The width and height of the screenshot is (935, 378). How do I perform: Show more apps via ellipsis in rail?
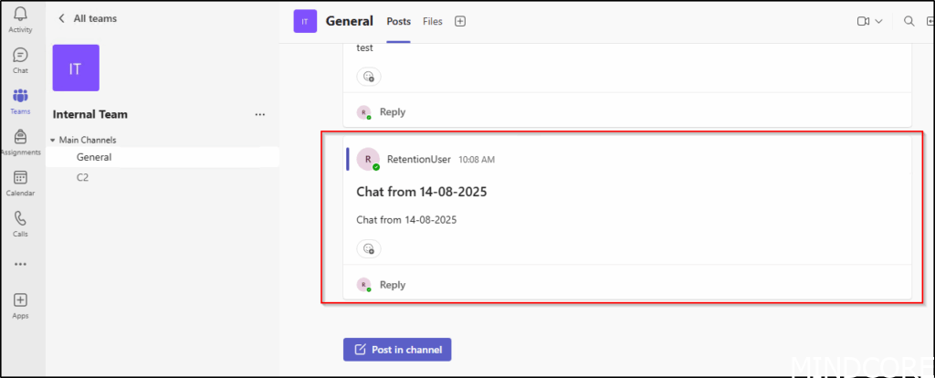tap(20, 264)
